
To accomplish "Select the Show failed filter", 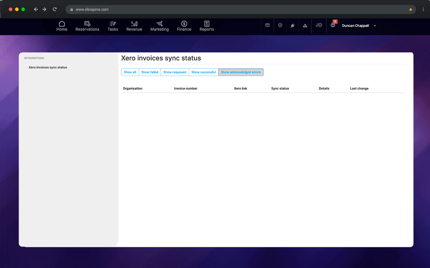I will pos(150,72).
